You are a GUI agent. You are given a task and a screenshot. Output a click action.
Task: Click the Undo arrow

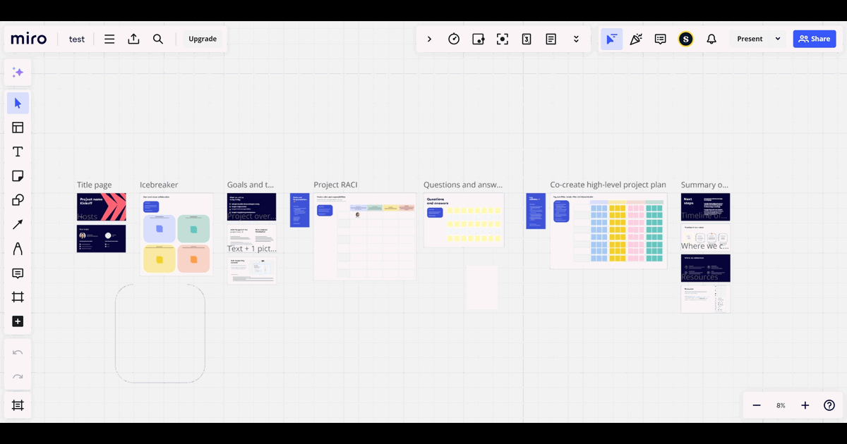[18, 352]
